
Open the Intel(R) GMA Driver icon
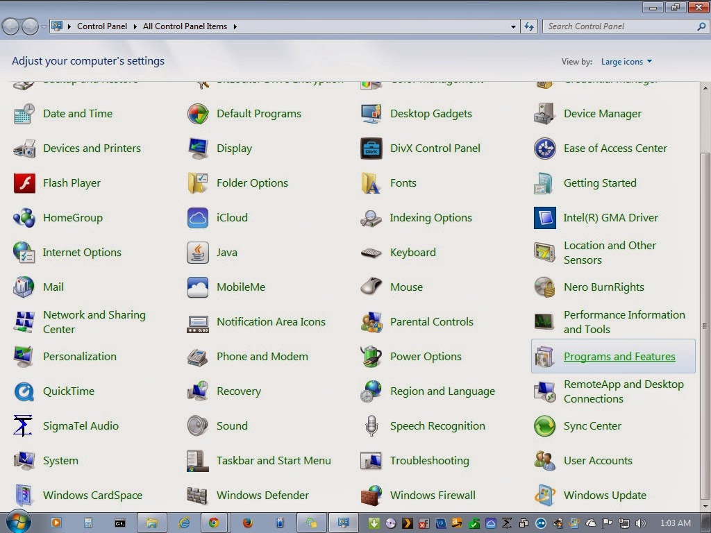coord(544,218)
